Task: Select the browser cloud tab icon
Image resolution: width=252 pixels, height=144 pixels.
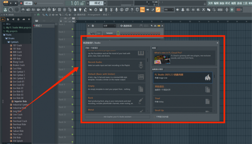Action: pos(24,19)
